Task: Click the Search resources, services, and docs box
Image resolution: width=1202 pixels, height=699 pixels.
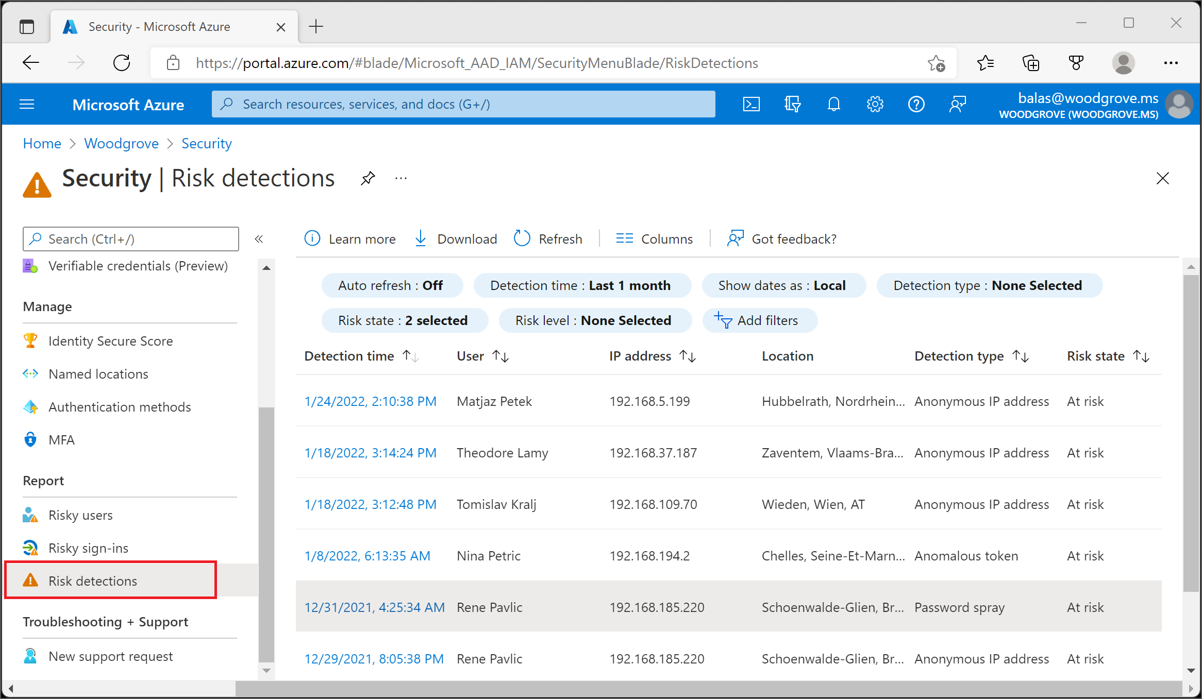Action: point(463,105)
